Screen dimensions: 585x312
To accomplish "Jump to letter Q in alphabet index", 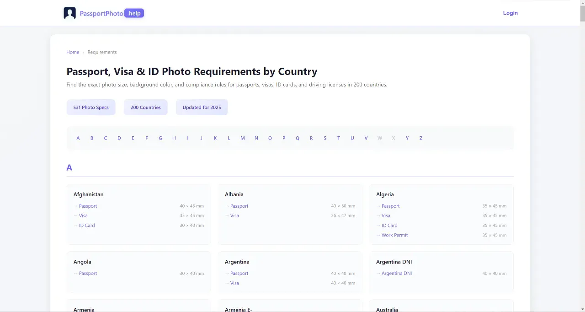I will (x=298, y=138).
